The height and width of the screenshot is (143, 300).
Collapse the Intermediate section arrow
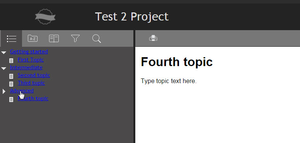pyautogui.click(x=3, y=68)
